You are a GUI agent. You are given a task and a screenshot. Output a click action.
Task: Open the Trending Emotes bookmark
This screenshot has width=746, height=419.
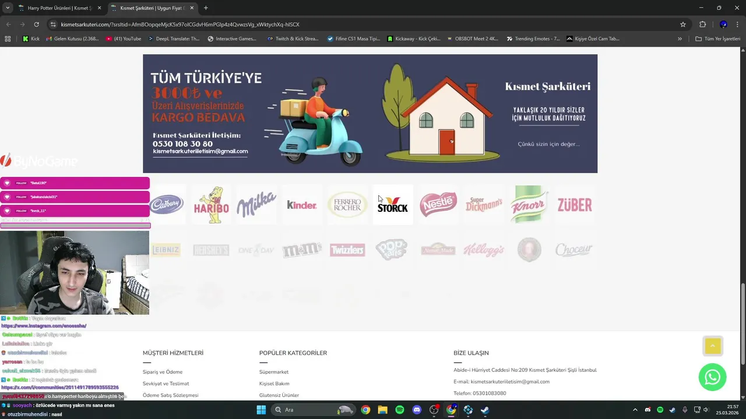(x=533, y=39)
